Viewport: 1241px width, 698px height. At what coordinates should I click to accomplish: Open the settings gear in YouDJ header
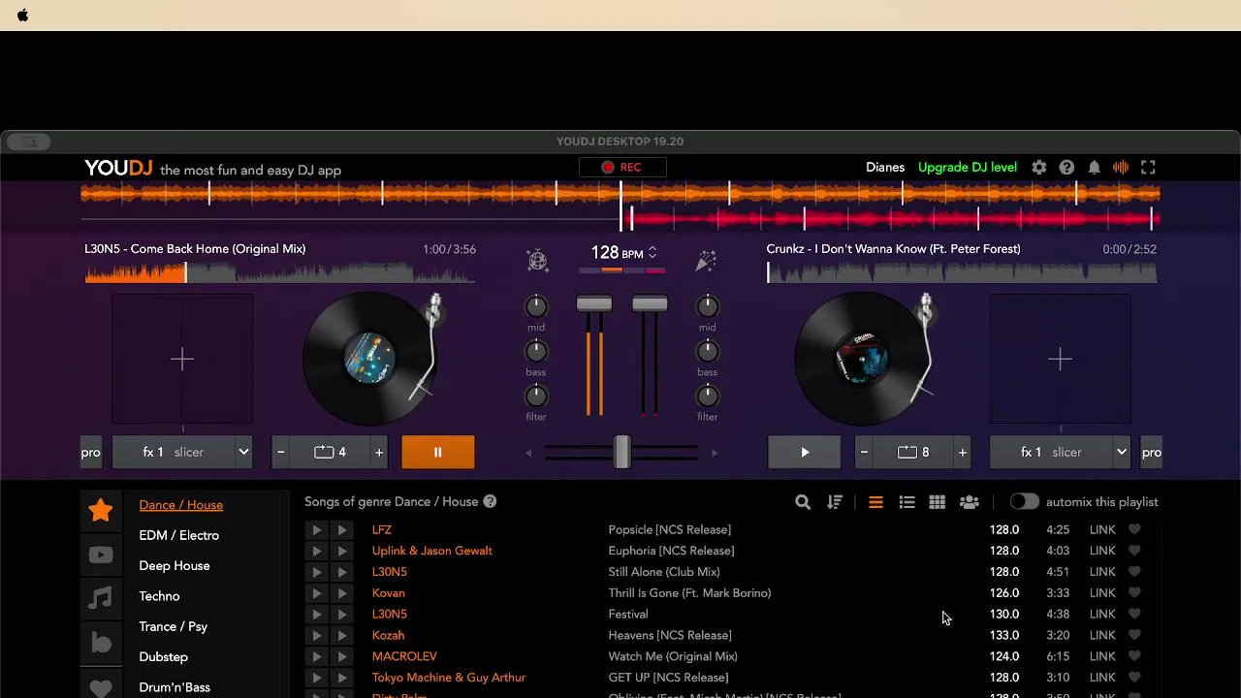point(1039,168)
